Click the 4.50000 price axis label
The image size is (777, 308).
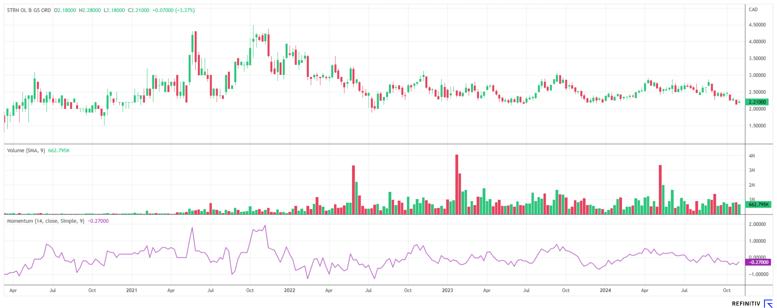[x=757, y=25]
